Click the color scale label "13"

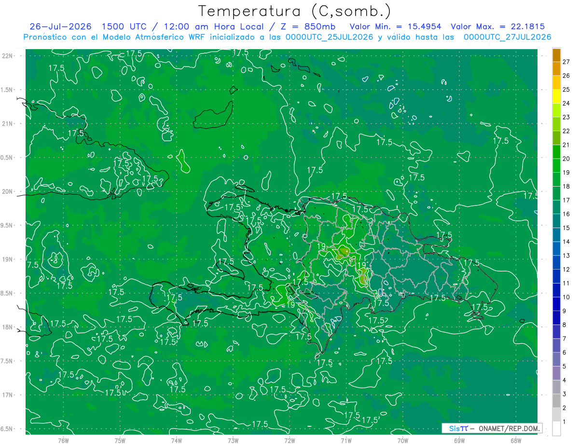566,256
